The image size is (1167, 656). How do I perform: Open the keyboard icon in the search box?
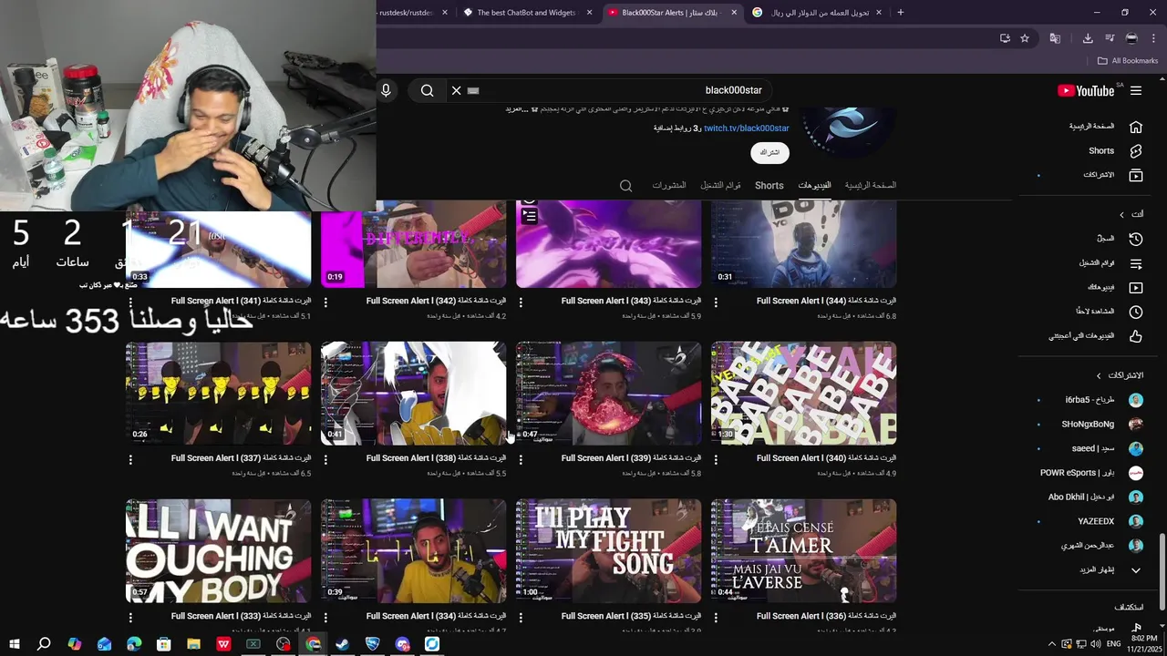tap(473, 90)
